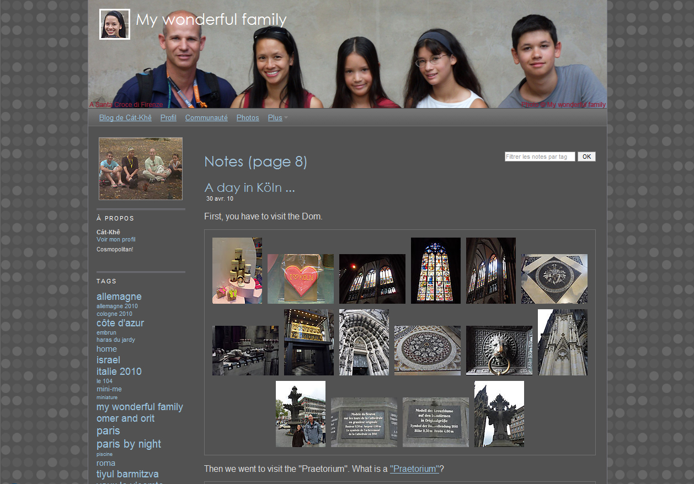Open the family group photo in sidebar
Viewport: 694px width, 484px height.
(141, 168)
